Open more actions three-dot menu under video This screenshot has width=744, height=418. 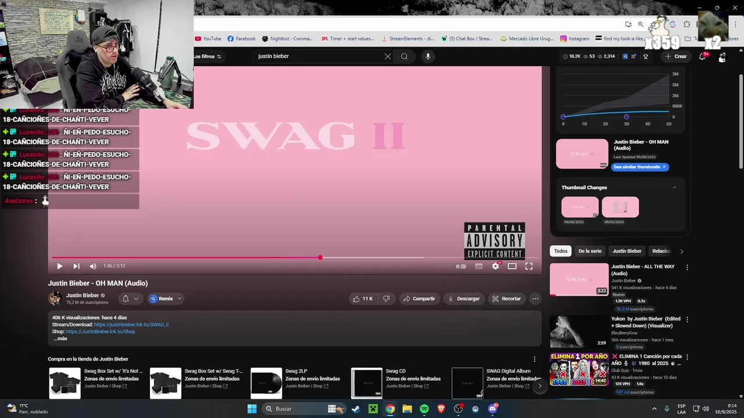point(535,298)
